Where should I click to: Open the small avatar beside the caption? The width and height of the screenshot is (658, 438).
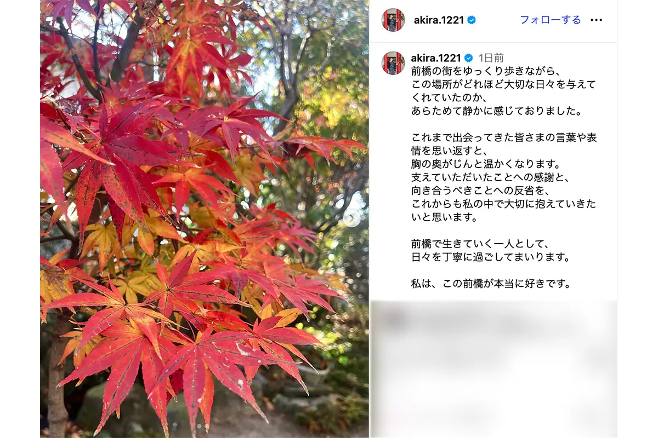393,63
